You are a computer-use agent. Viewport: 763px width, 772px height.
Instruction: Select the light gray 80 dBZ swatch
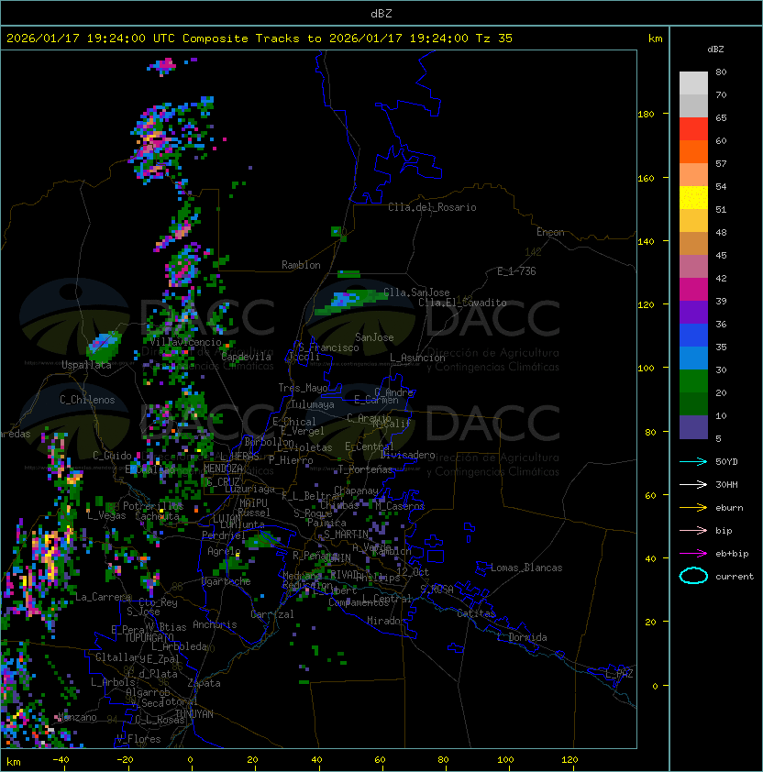tap(693, 83)
